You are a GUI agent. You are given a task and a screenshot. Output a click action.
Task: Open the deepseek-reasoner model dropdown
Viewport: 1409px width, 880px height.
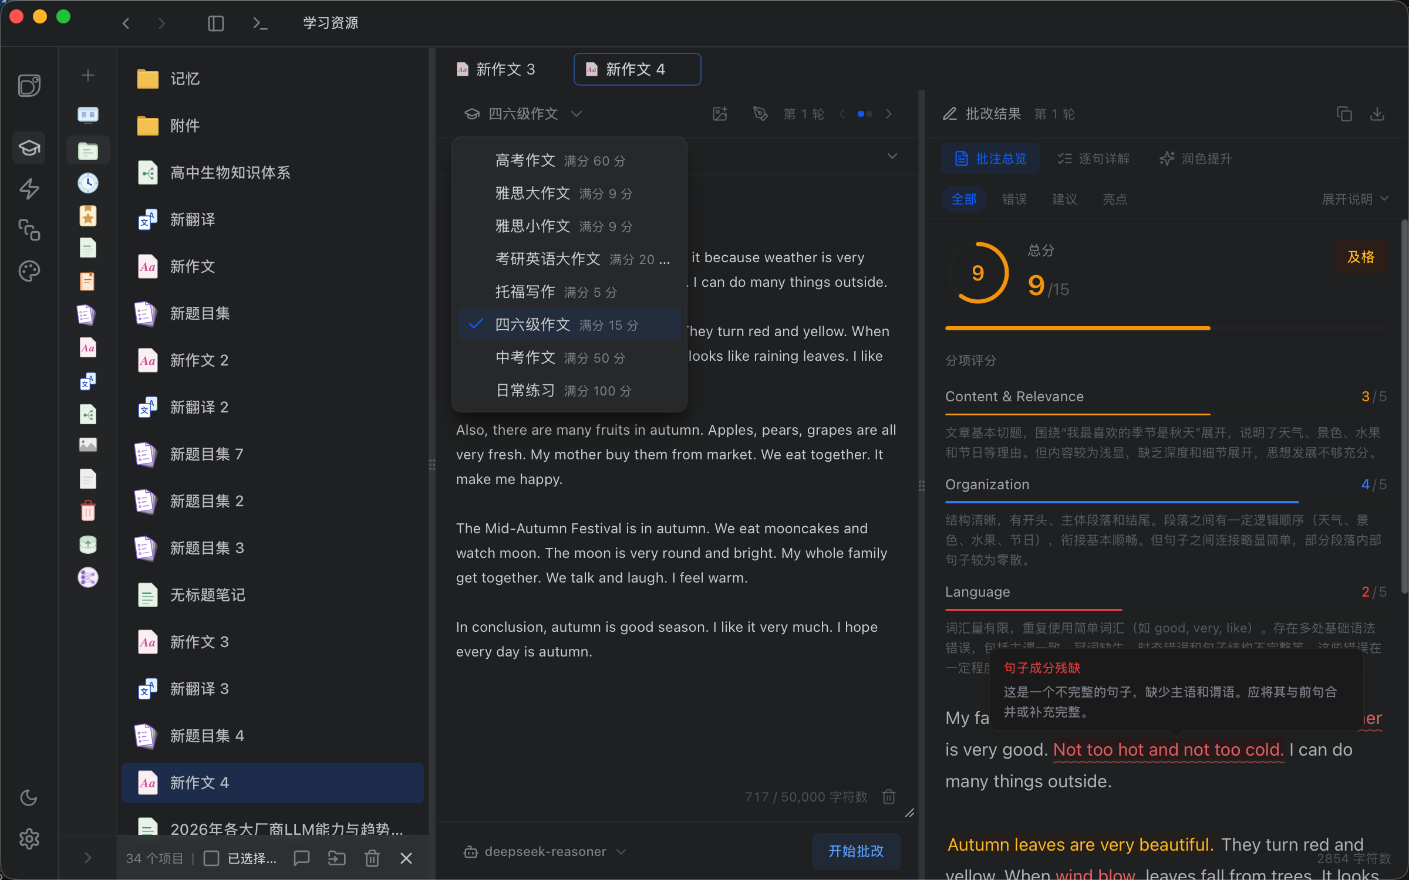[545, 851]
